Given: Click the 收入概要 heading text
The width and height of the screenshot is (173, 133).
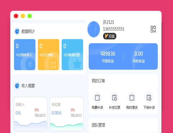Looking at the screenshot, I should click(28, 86).
